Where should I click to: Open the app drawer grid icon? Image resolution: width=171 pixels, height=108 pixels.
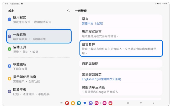pyautogui.click(x=61, y=103)
